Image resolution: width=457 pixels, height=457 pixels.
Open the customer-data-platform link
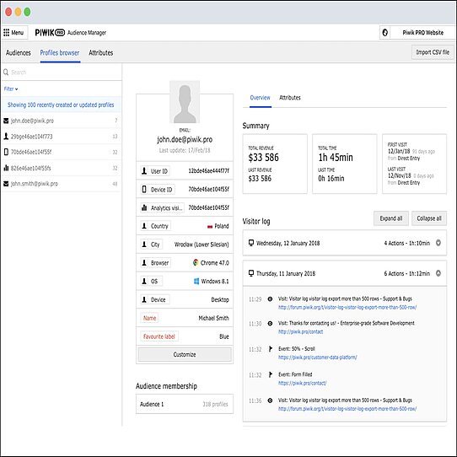point(317,358)
